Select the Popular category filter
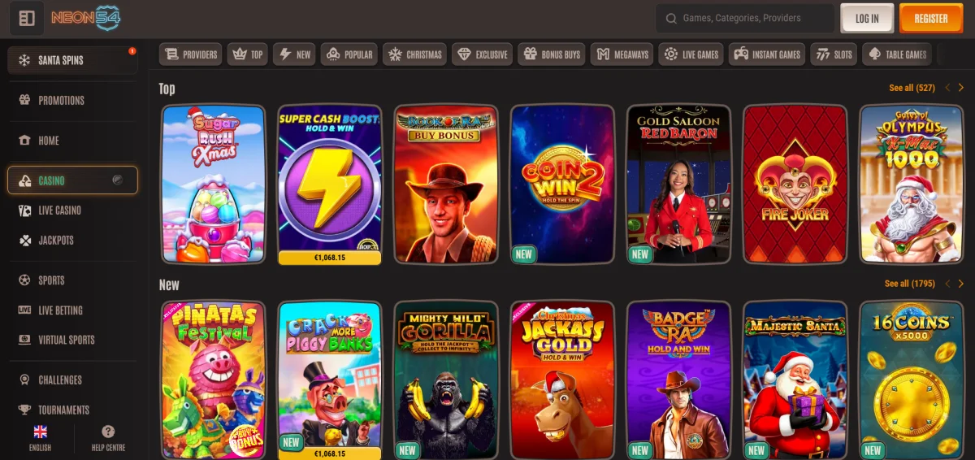This screenshot has width=975, height=460. [x=349, y=54]
